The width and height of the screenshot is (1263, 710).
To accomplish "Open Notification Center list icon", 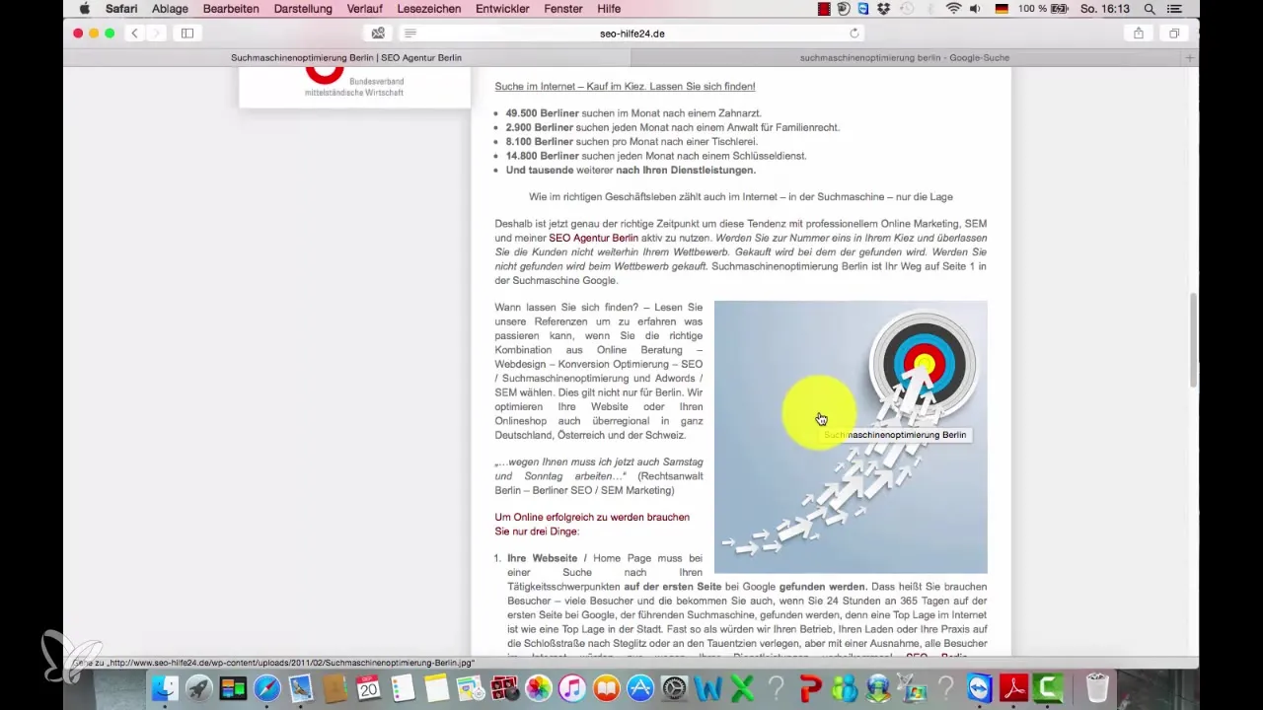I will pos(1173,9).
